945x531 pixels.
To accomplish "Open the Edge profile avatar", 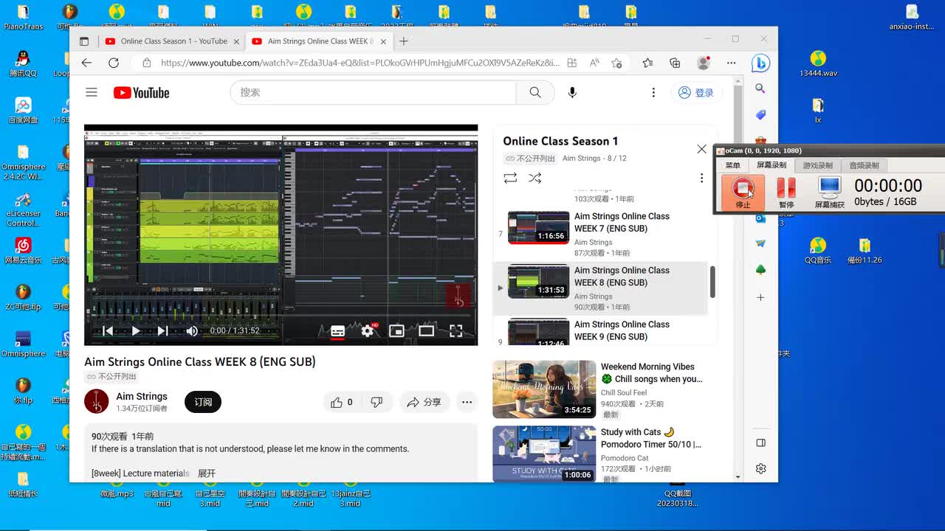I will tap(704, 63).
